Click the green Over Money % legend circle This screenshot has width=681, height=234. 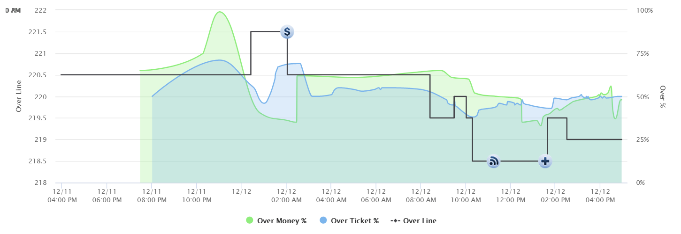click(x=249, y=221)
